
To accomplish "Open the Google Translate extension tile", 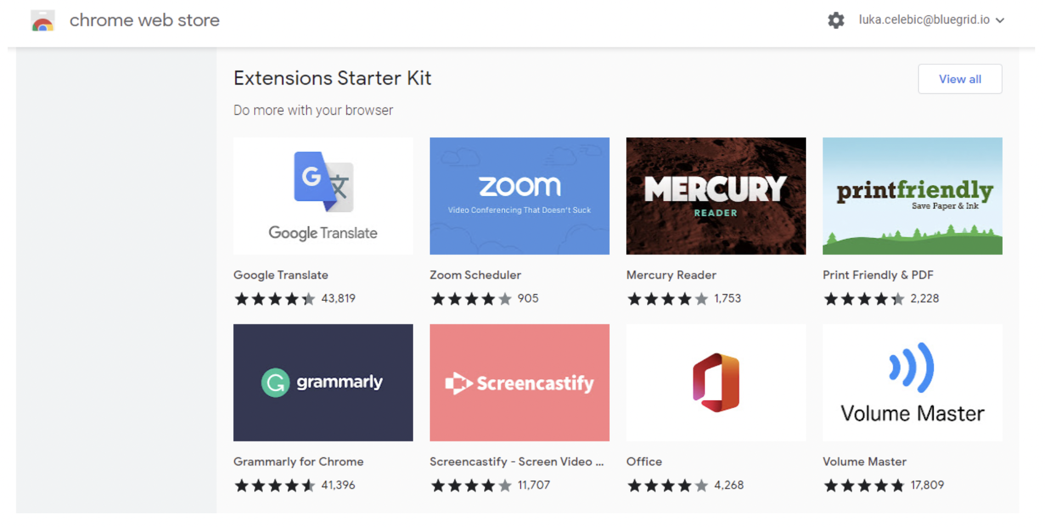I will 323,196.
